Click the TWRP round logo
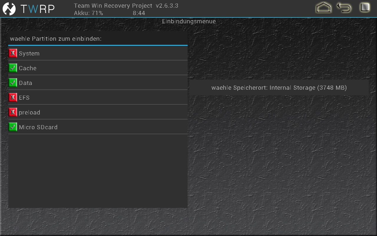The width and height of the screenshot is (377, 236). (9, 9)
